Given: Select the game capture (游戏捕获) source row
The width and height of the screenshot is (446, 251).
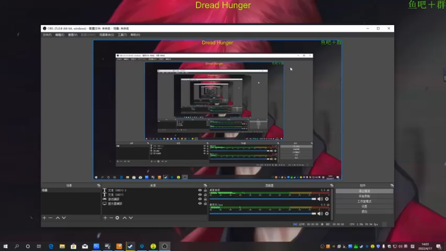Looking at the screenshot, I should pos(154,199).
